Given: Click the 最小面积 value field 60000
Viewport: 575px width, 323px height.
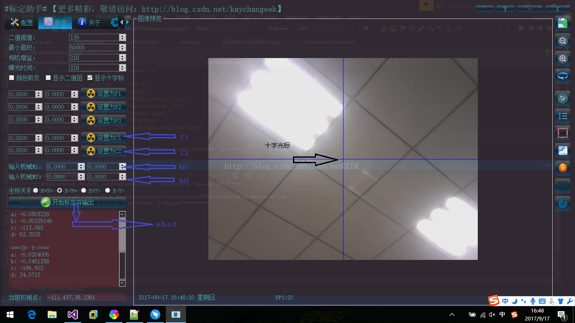Looking at the screenshot, I should click(94, 48).
